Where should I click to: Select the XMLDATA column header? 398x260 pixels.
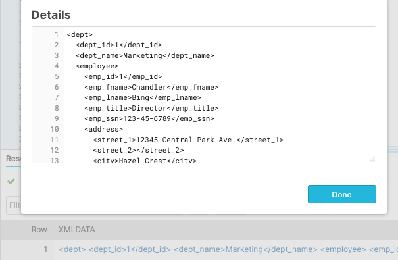pyautogui.click(x=77, y=230)
